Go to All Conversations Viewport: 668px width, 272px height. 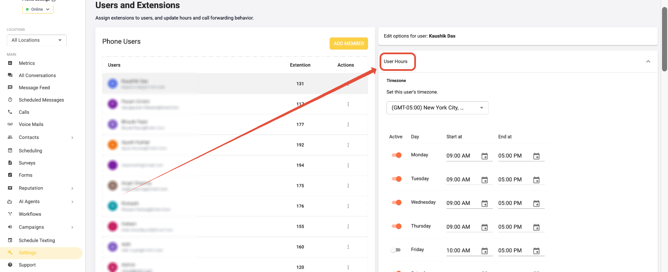[x=37, y=76]
